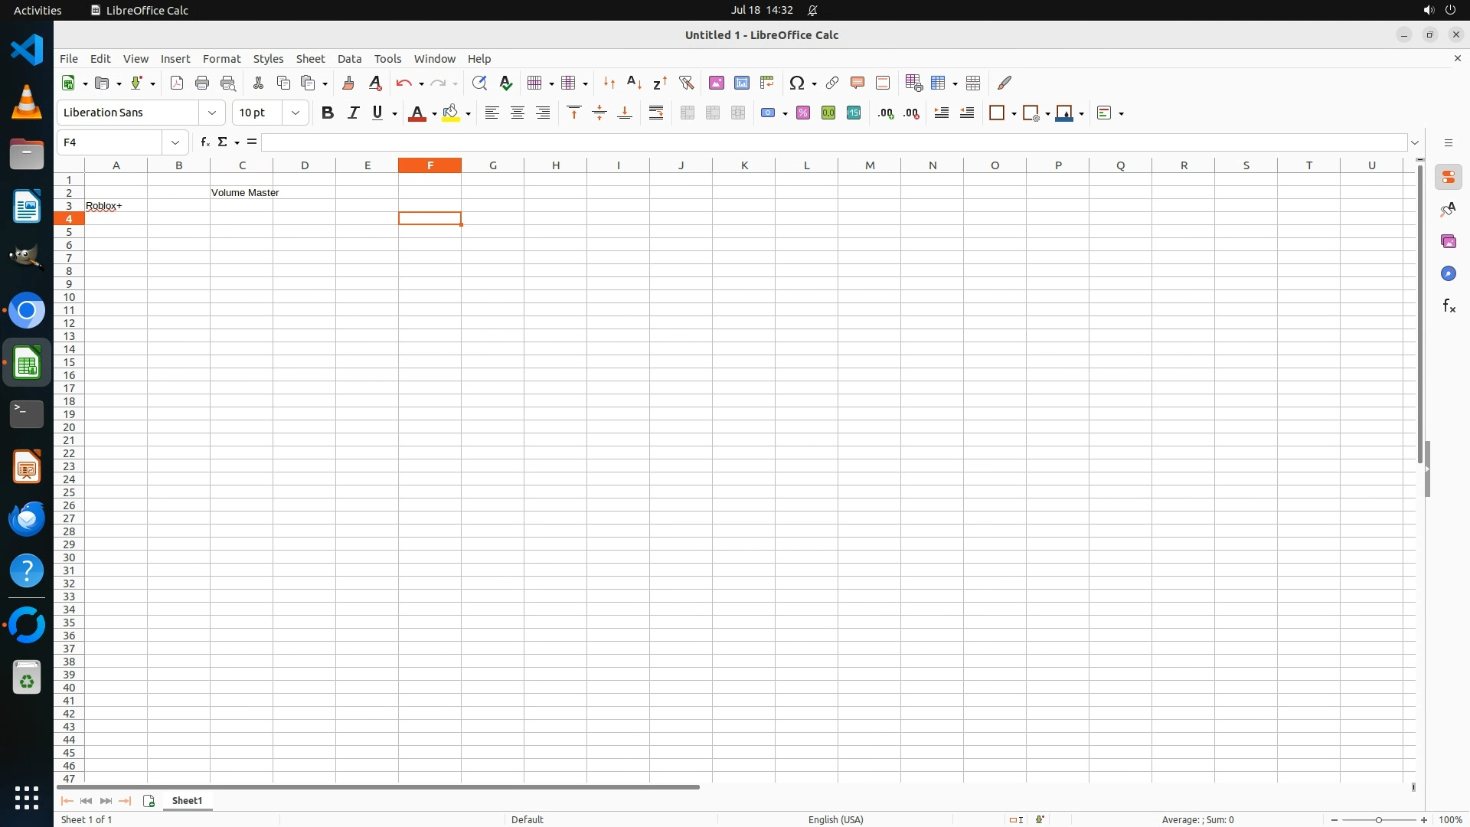Open the Function Wizard icon
Screen dimensions: 1470x827
[204, 142]
